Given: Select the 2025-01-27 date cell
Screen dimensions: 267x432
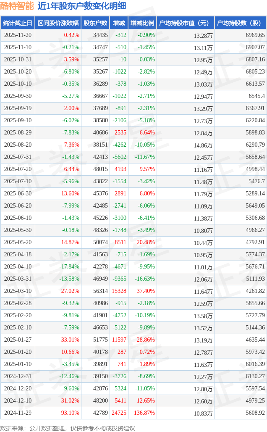Looking at the screenshot, I should click(x=18, y=340).
